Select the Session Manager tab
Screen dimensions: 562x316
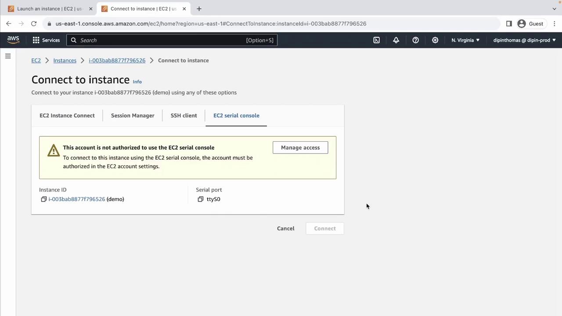click(133, 115)
